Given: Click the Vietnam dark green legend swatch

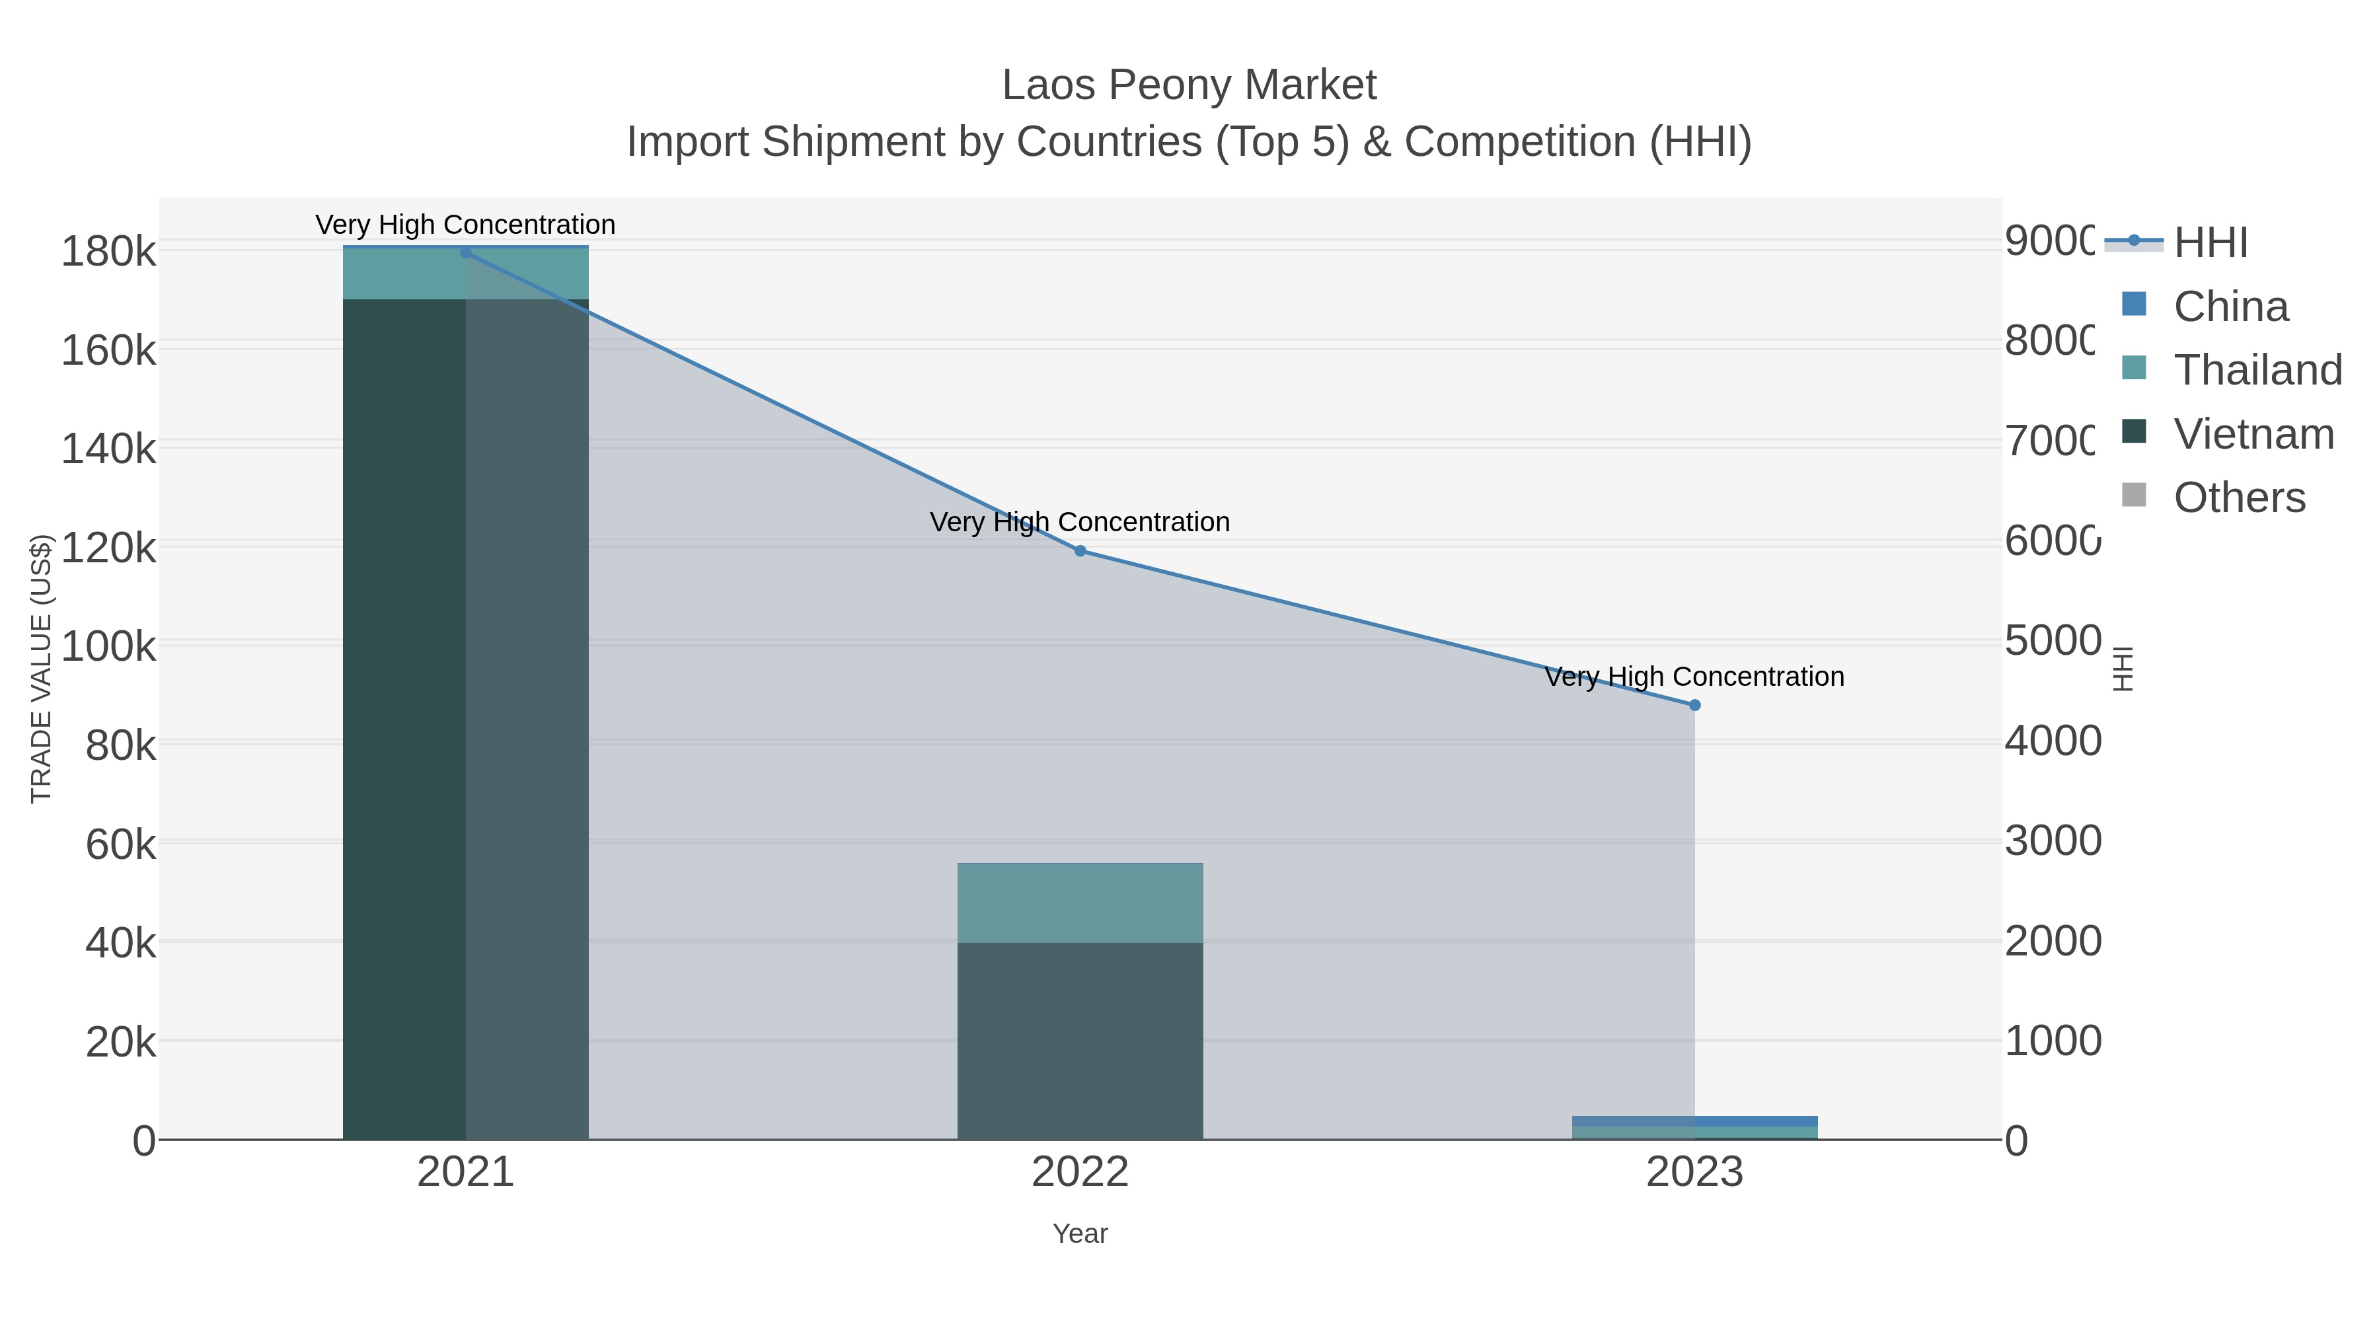Looking at the screenshot, I should tap(2134, 431).
